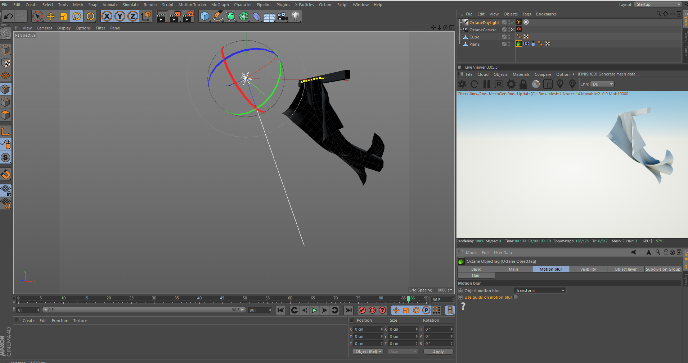This screenshot has height=363, width=688.
Task: Toggle the X axis lock
Action: (107, 16)
